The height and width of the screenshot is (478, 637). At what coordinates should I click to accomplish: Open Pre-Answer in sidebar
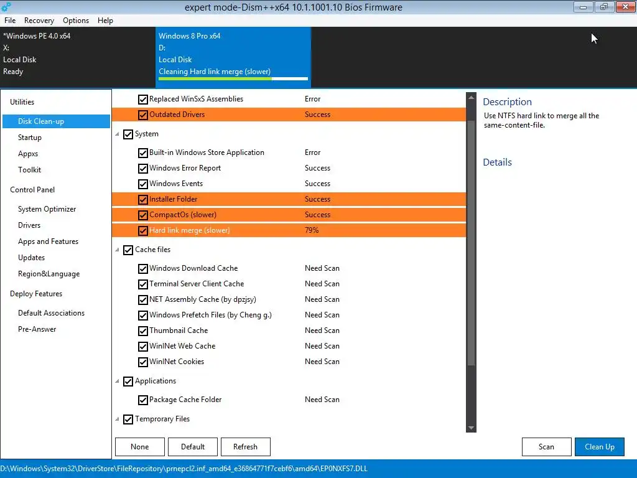(x=37, y=329)
